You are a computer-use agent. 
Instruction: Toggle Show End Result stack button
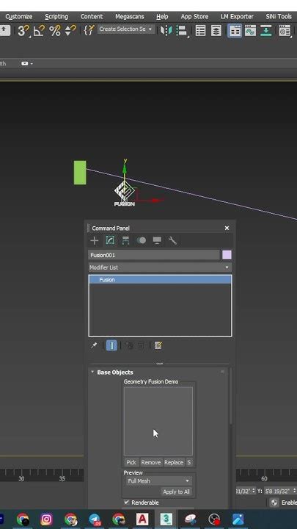click(x=111, y=345)
